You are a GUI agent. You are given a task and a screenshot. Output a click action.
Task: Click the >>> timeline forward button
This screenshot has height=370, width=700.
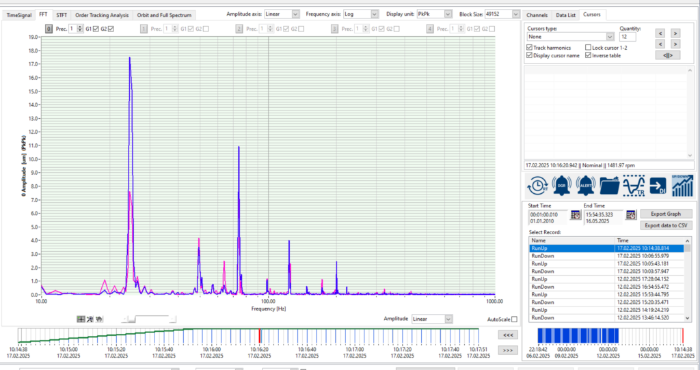(508, 350)
